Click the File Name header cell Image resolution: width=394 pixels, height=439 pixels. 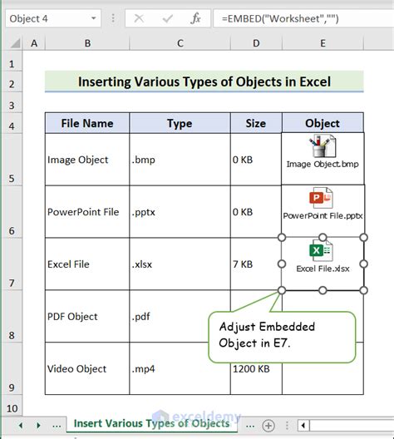[x=87, y=123]
